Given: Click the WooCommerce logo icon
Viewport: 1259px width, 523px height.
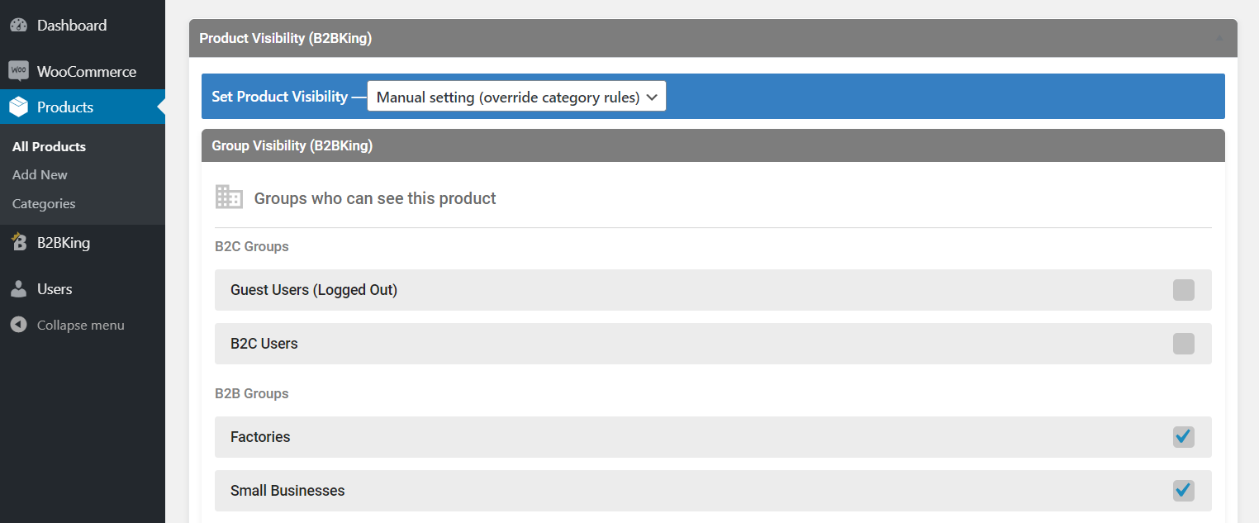Looking at the screenshot, I should 19,71.
